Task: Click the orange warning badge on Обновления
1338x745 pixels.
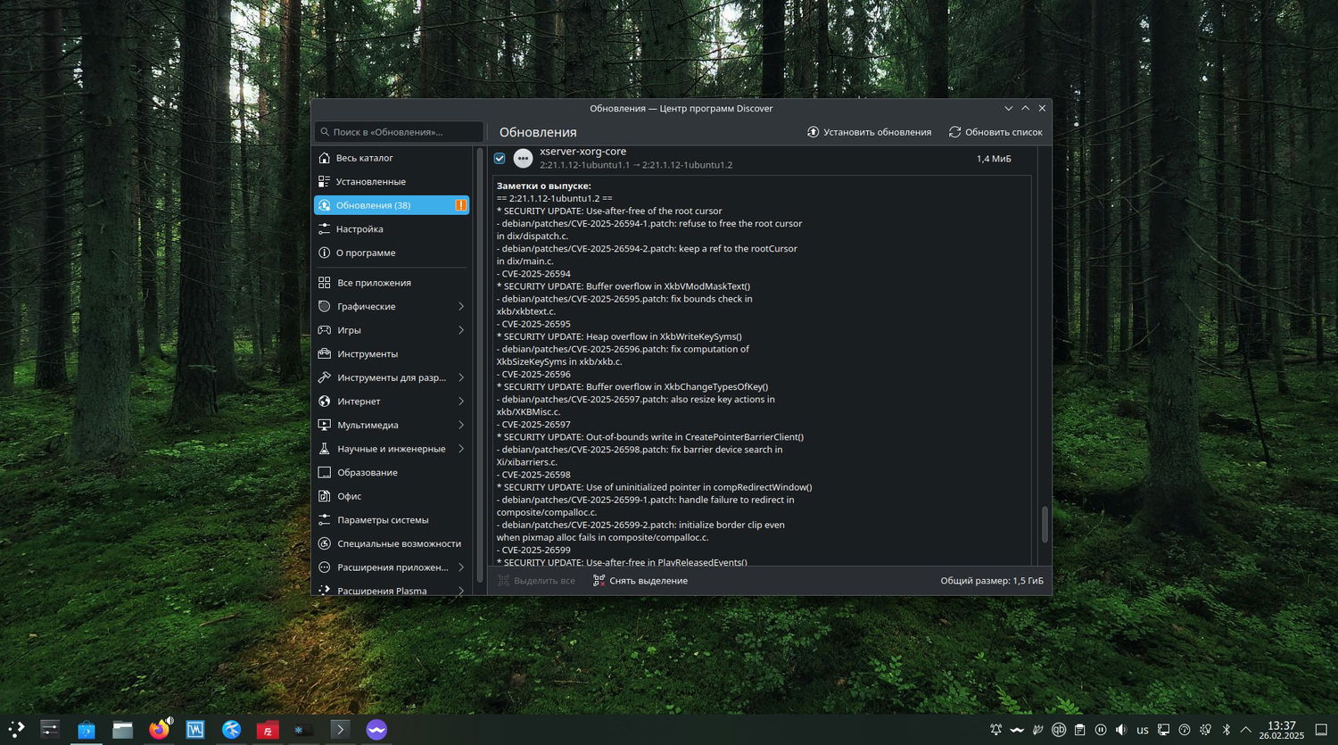Action: (x=460, y=205)
